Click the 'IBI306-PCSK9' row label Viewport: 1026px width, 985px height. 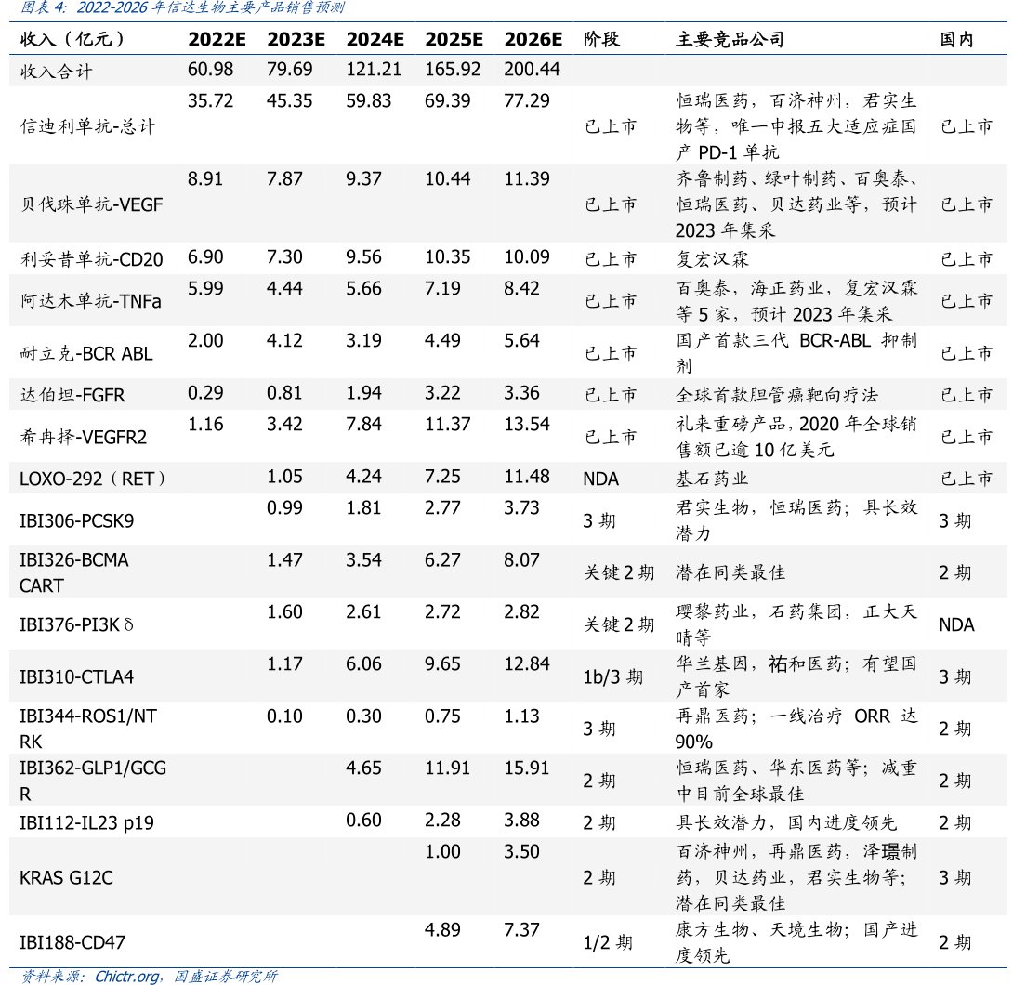(76, 521)
